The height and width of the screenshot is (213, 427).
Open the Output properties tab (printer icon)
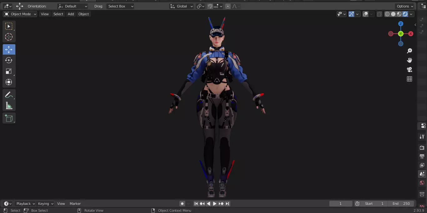pos(422,156)
